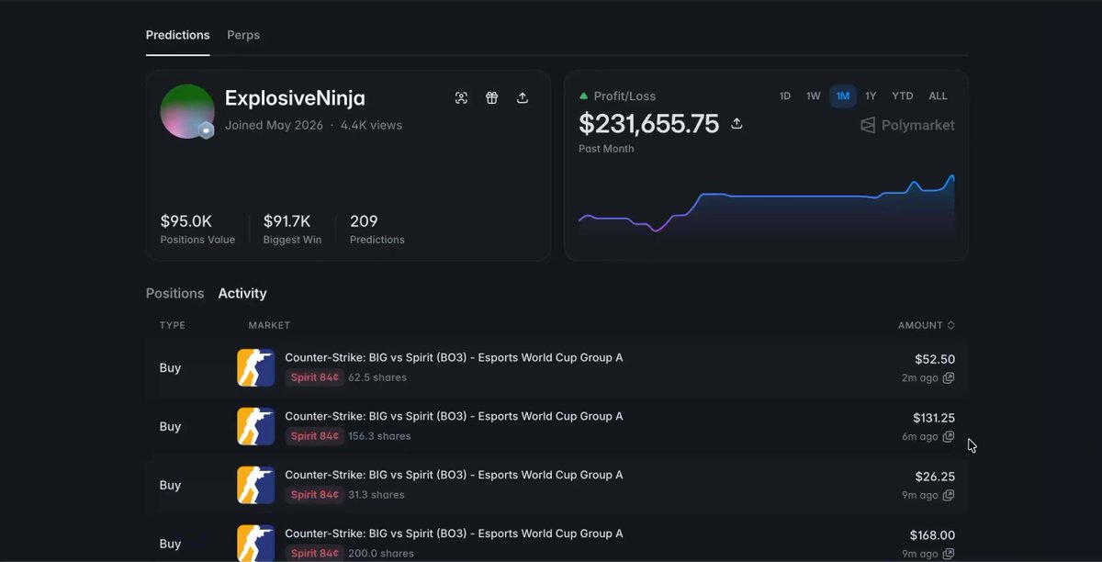Image resolution: width=1102 pixels, height=562 pixels.
Task: Select the 1W profit/loss range
Action: pos(814,96)
